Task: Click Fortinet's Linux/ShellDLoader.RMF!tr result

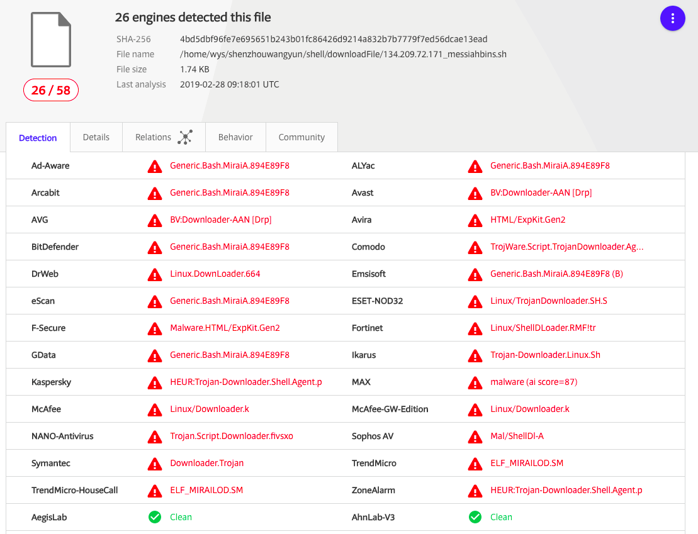Action: point(543,328)
